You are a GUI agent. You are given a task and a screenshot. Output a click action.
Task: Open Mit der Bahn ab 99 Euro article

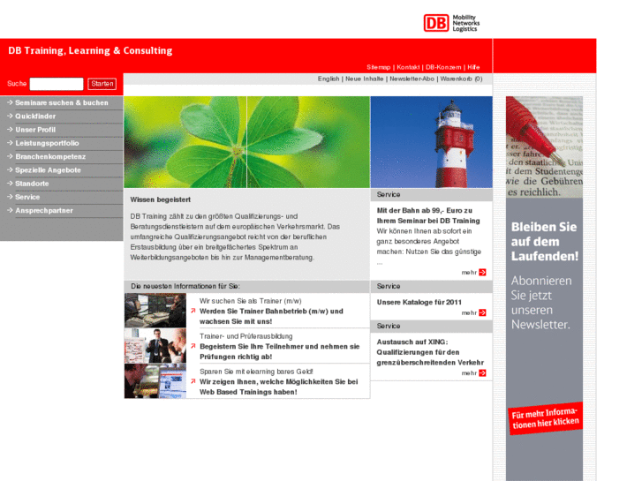click(x=428, y=215)
